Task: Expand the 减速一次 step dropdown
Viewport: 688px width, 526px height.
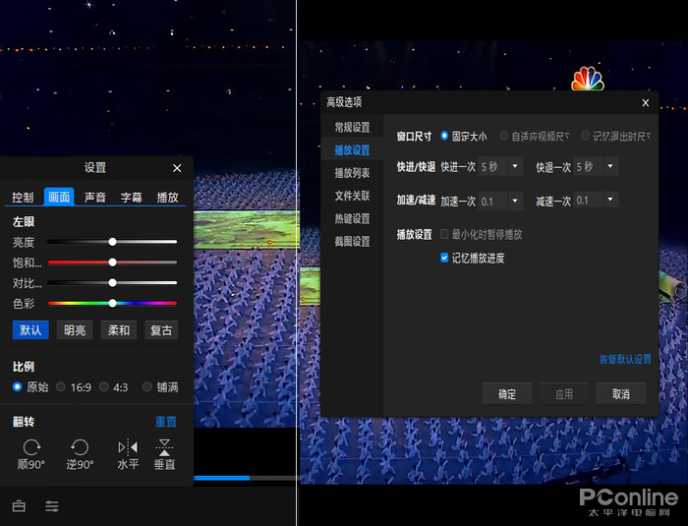Action: point(610,200)
